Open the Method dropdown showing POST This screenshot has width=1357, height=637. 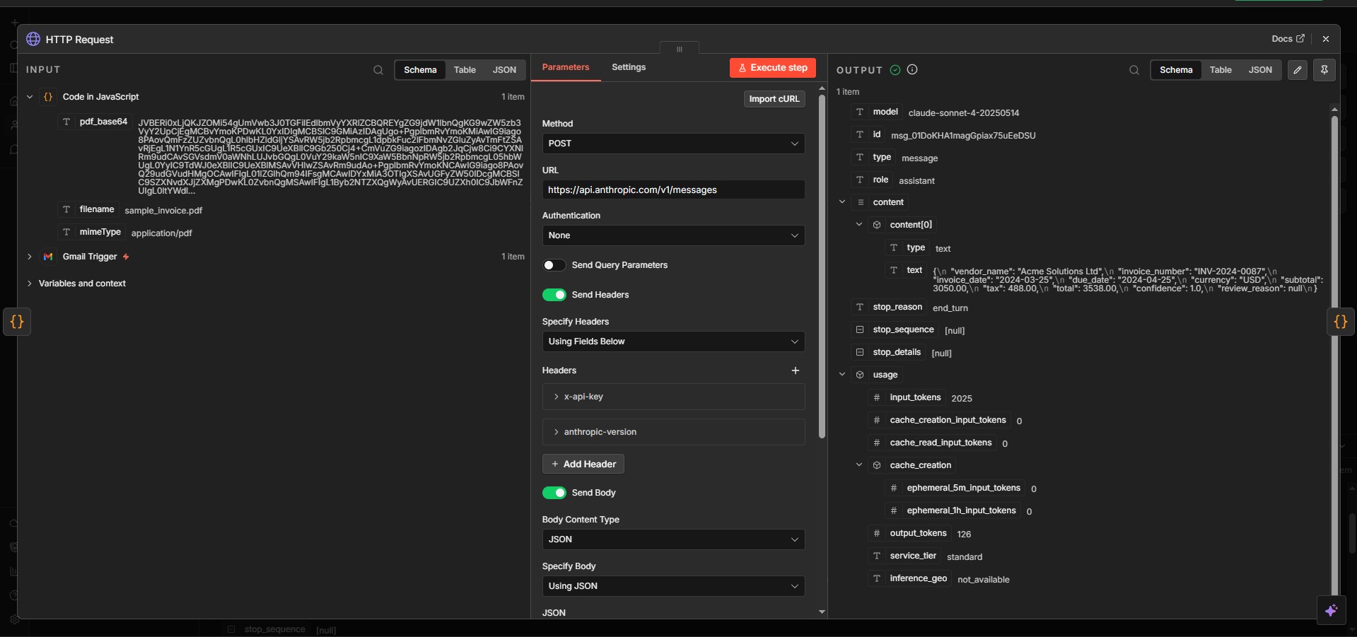(x=673, y=144)
